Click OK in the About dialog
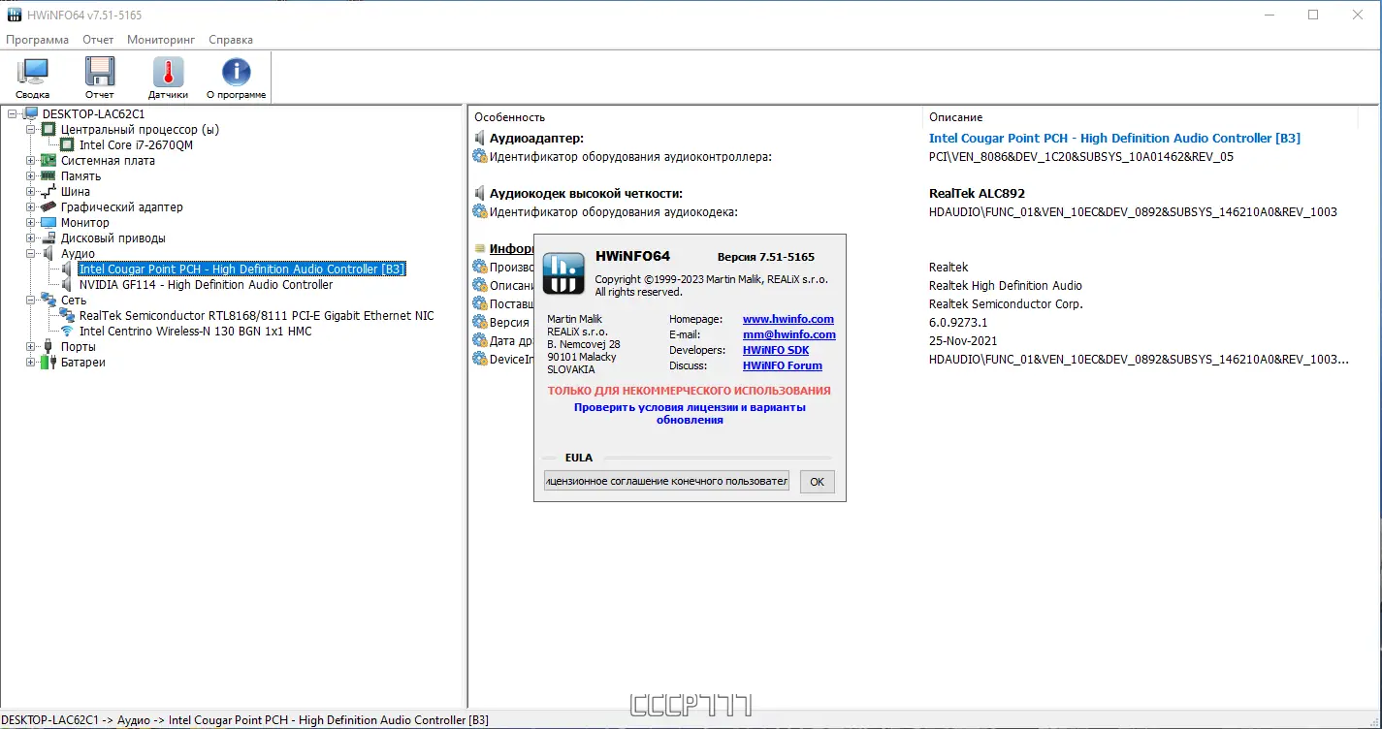Screen dimensions: 1382x729 pos(817,482)
